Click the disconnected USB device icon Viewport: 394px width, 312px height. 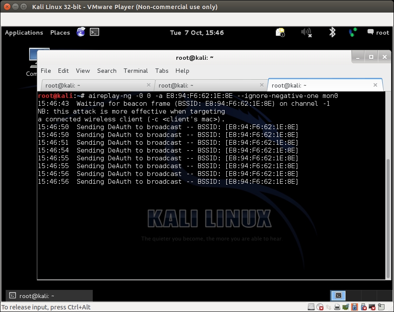point(364,307)
